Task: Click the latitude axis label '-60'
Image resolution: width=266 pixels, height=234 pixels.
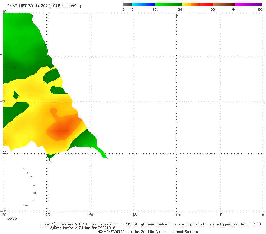Action: point(3,211)
